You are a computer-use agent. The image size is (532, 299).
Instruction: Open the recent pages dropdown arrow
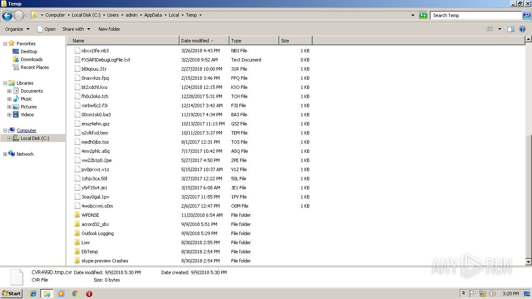(x=27, y=16)
